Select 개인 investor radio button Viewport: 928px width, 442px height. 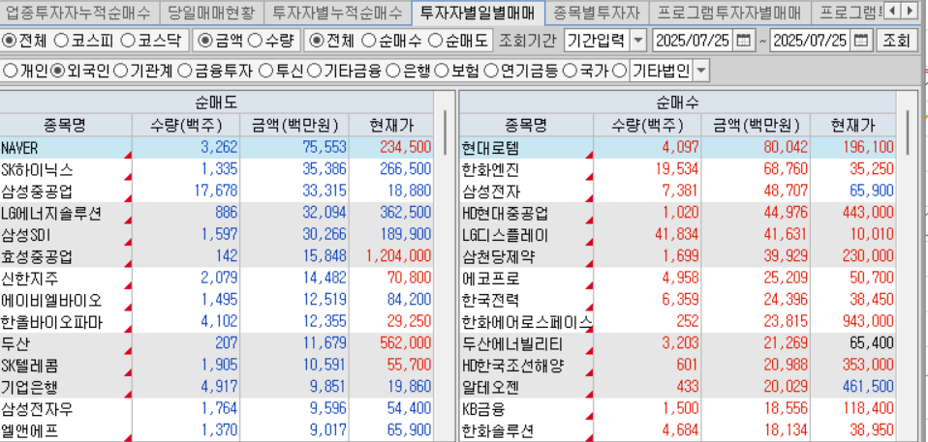coord(10,72)
